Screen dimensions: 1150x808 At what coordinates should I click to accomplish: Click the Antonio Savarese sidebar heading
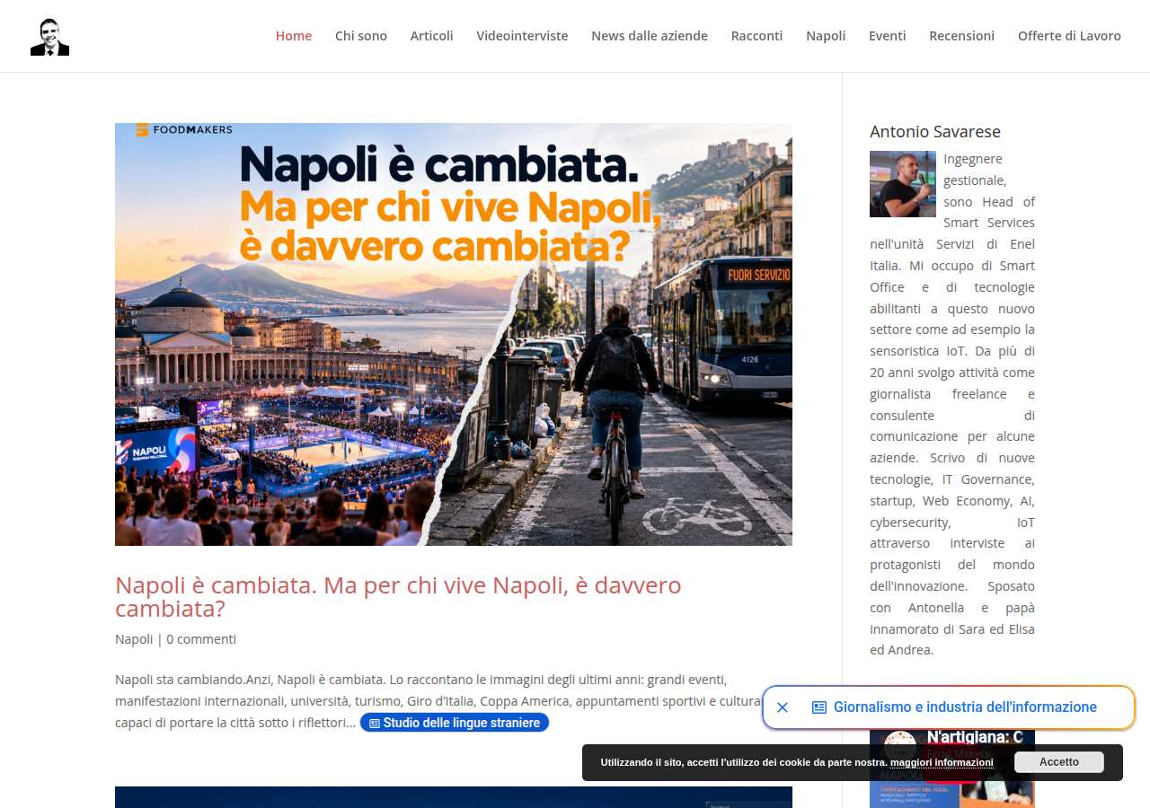point(935,132)
